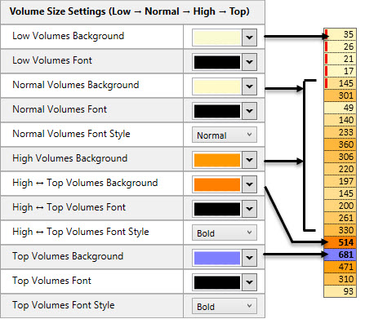Click the Top Volumes Font black swatch

[x=217, y=282]
